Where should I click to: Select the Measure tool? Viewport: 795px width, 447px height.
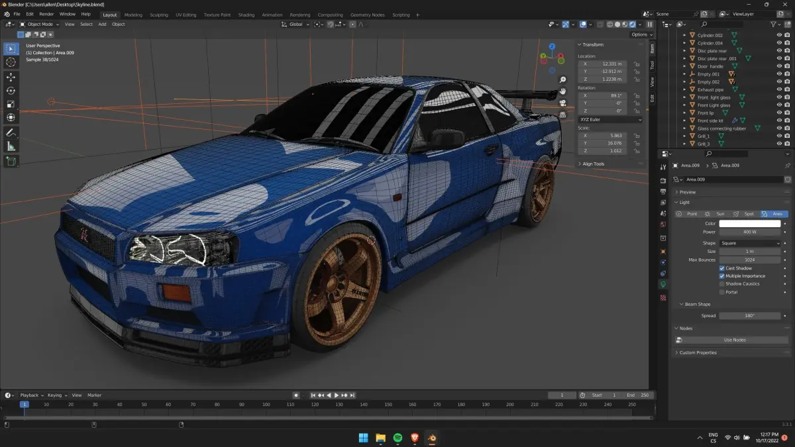point(11,146)
